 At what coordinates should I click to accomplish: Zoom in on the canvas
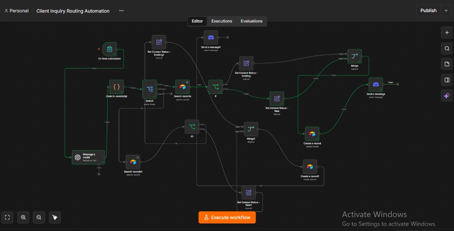[x=23, y=217]
